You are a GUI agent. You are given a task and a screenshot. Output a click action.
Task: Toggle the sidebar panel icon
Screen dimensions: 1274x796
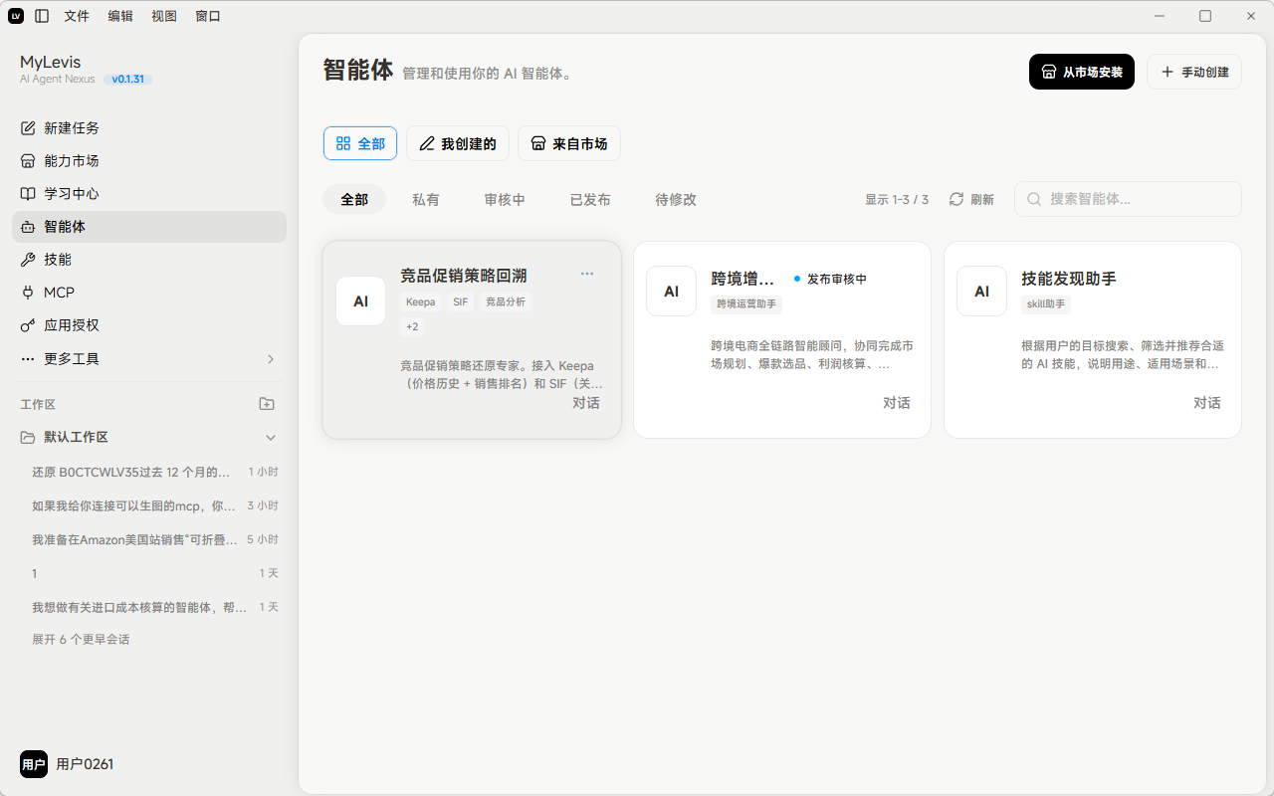[42, 16]
